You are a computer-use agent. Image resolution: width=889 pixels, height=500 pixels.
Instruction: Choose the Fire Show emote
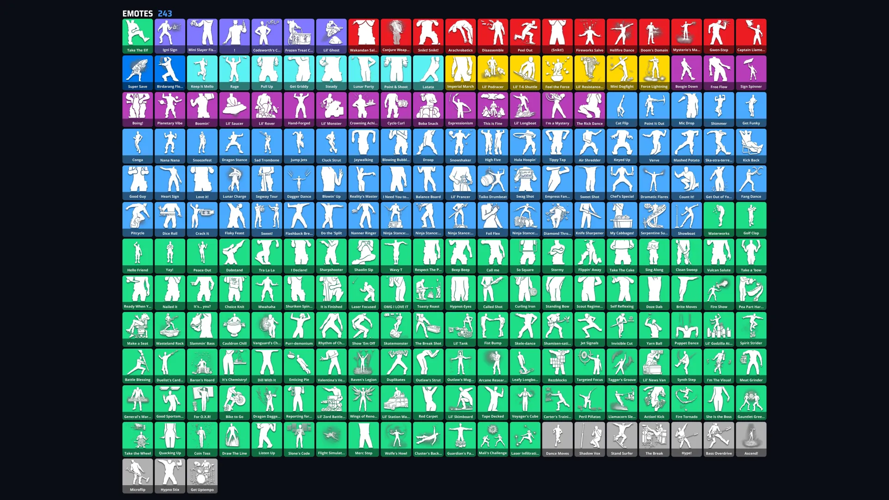click(x=719, y=293)
